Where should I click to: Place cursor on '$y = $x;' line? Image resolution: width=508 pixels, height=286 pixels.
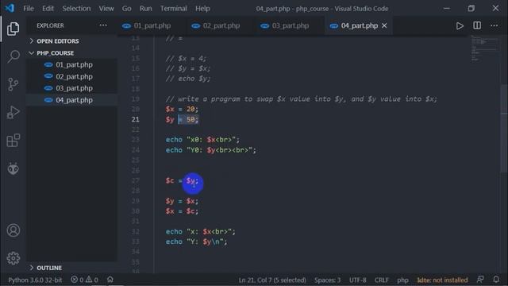(182, 201)
